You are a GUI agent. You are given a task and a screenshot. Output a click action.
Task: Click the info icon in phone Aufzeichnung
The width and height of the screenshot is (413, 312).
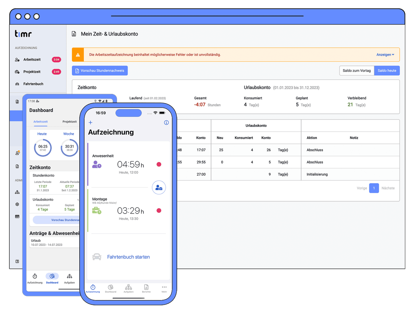pyautogui.click(x=166, y=122)
